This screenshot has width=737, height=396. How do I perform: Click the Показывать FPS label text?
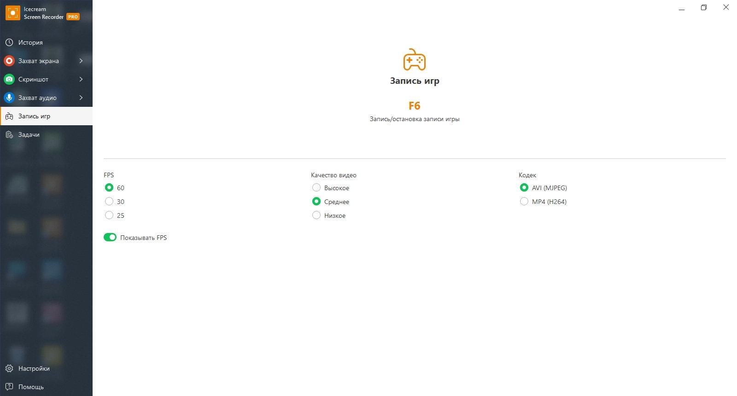coord(143,238)
